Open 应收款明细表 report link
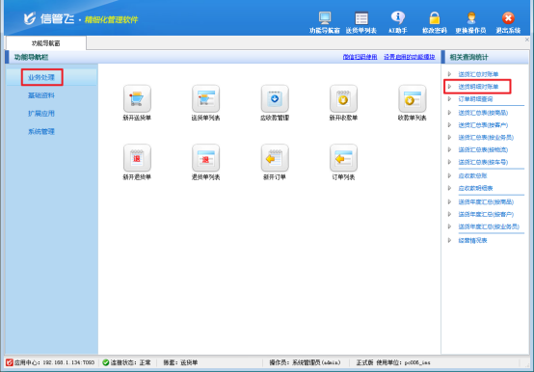Viewport: 534px width, 372px height. (475, 188)
